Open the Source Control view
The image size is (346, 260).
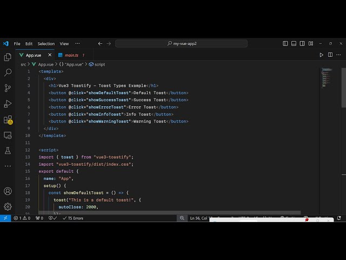click(x=8, y=88)
